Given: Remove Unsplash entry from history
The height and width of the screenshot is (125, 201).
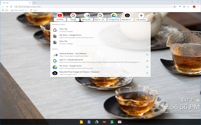Looking at the screenshot, I should pos(147,73).
